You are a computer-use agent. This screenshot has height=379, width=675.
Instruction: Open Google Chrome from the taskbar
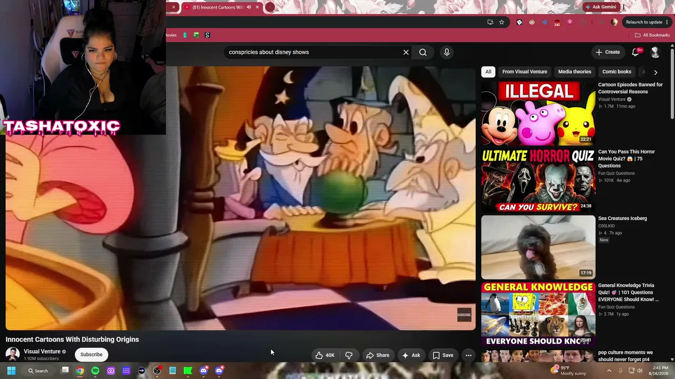point(80,371)
